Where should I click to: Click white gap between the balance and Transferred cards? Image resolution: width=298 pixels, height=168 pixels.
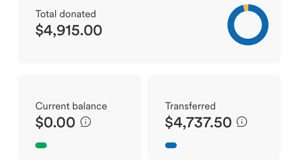(x=144, y=117)
